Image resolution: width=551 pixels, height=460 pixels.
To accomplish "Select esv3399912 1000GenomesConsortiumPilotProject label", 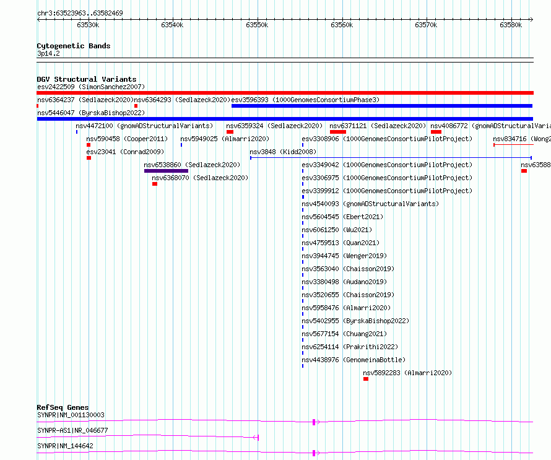I will tap(387, 191).
